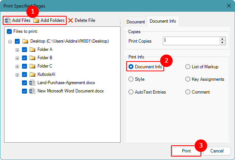Click the red X Delete File icon
This screenshot has width=235, height=160.
pyautogui.click(x=70, y=20)
